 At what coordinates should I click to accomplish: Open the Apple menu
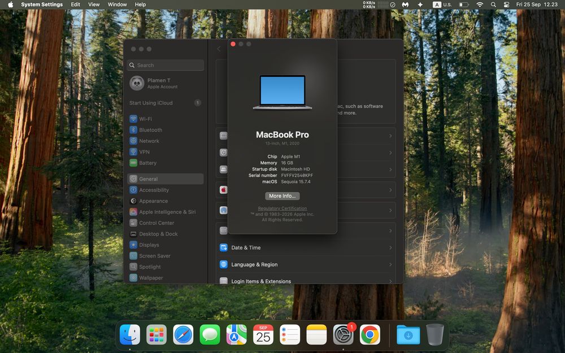tap(10, 5)
